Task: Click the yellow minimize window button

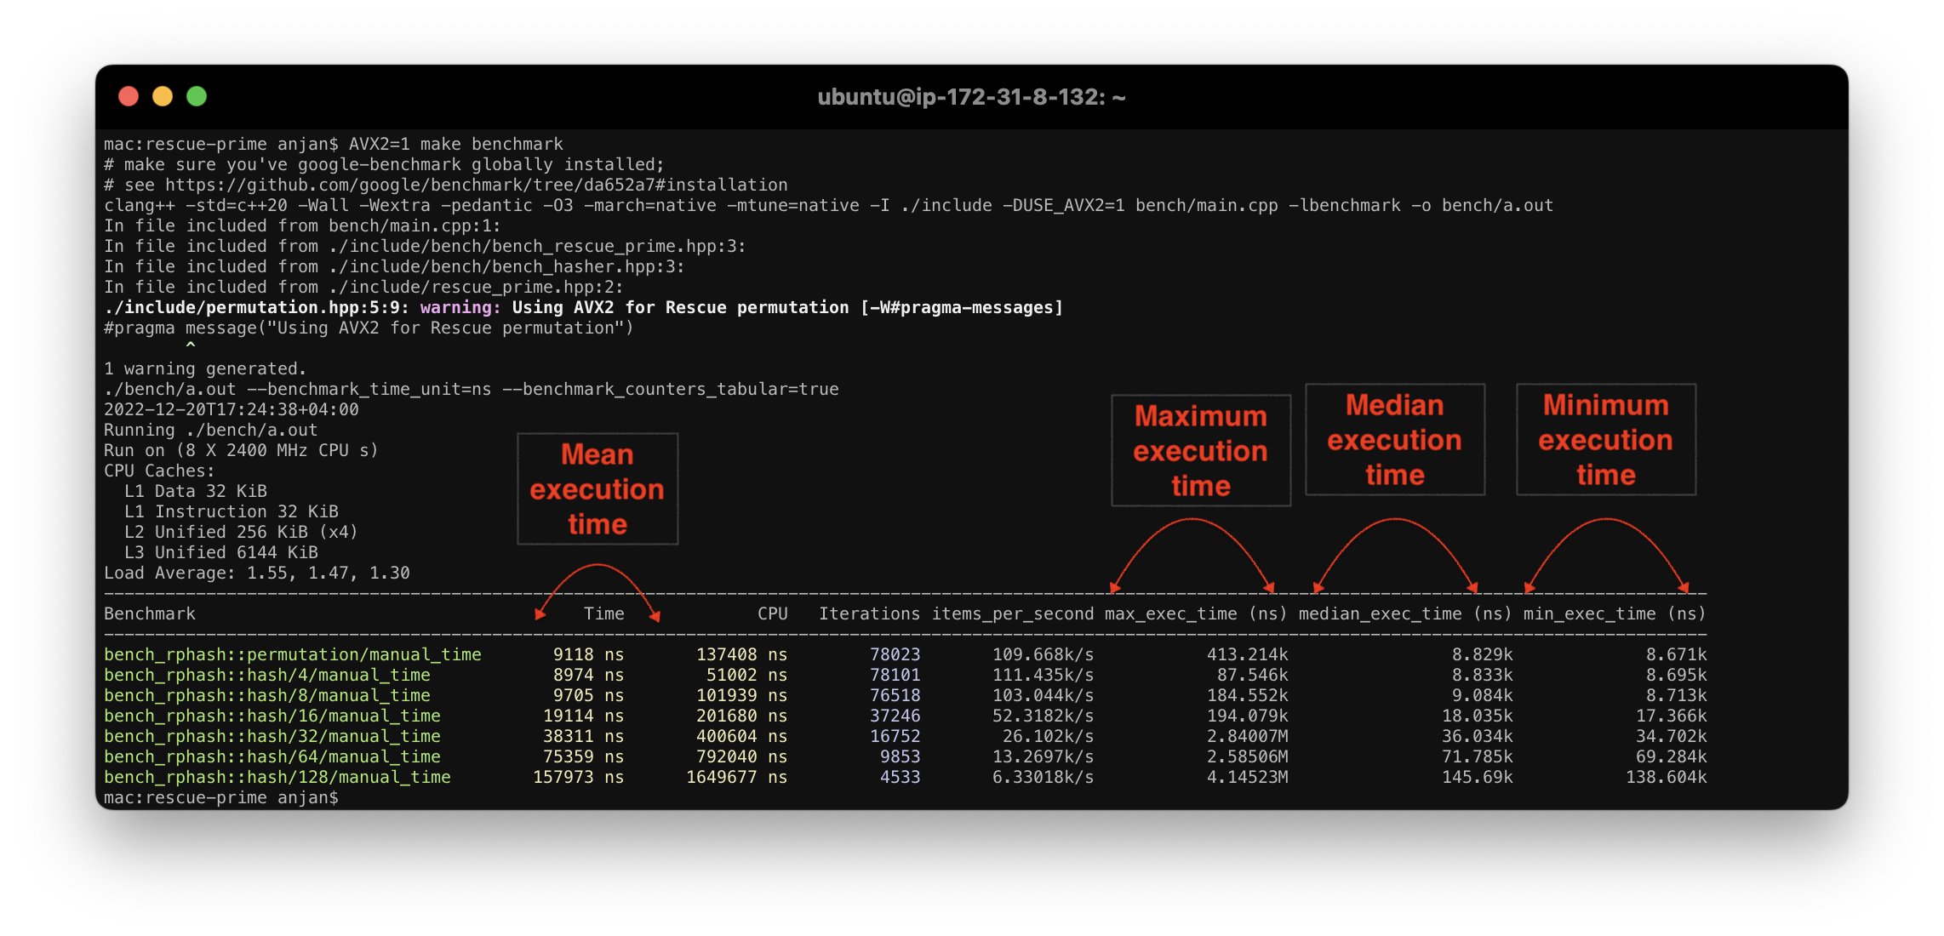Action: click(x=163, y=96)
